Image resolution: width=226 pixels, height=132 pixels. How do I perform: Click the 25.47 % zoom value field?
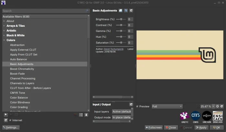pos(206,107)
